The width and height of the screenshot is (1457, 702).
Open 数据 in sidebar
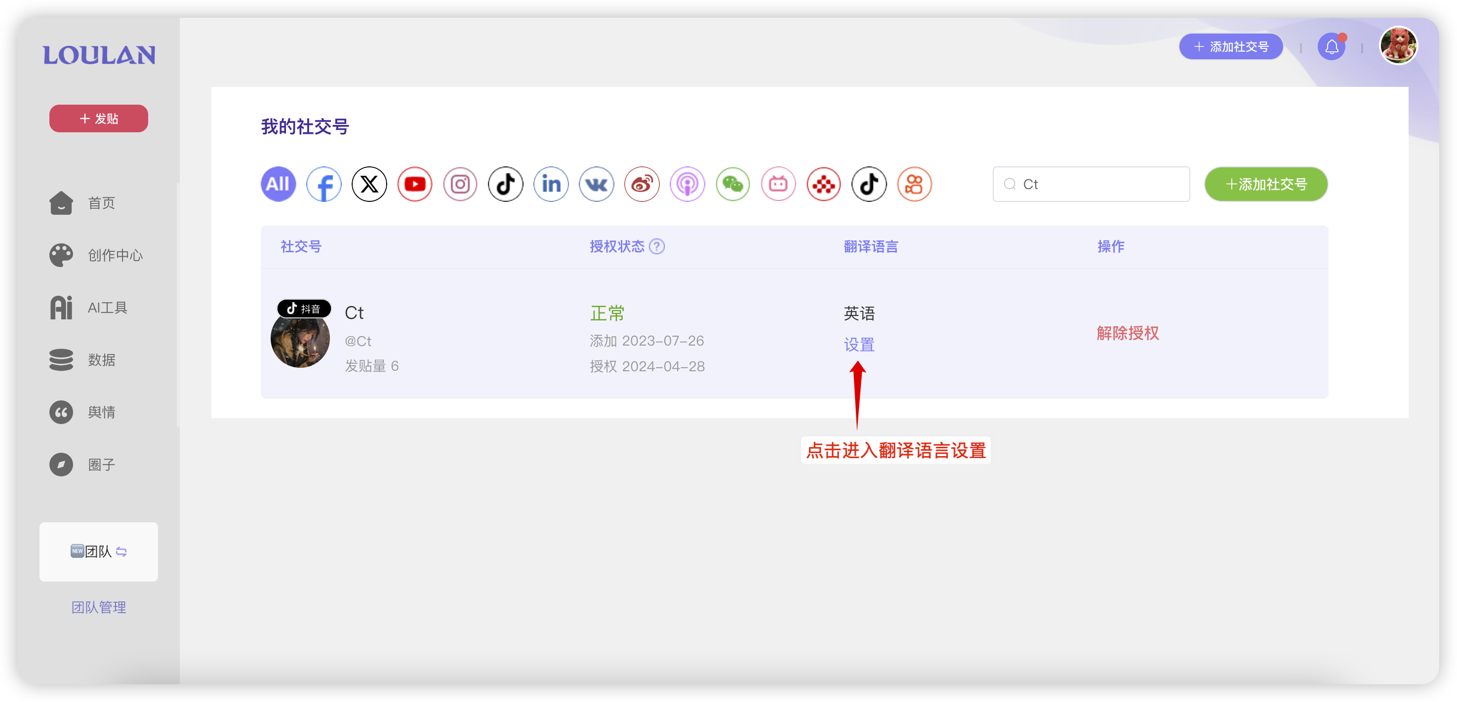82,360
